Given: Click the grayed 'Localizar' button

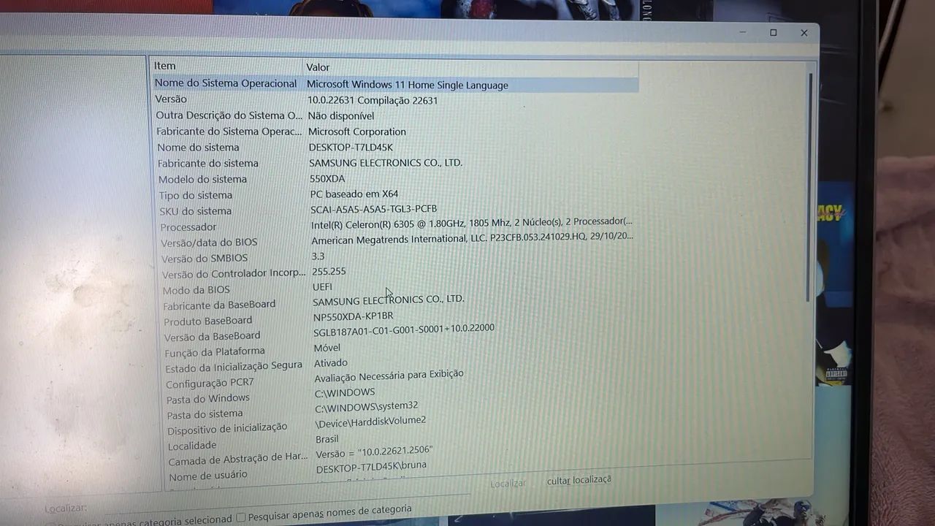Looking at the screenshot, I should coord(508,484).
